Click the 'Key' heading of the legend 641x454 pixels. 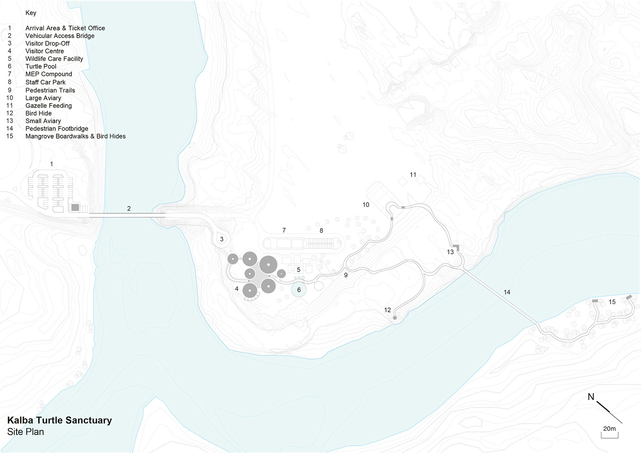point(31,13)
